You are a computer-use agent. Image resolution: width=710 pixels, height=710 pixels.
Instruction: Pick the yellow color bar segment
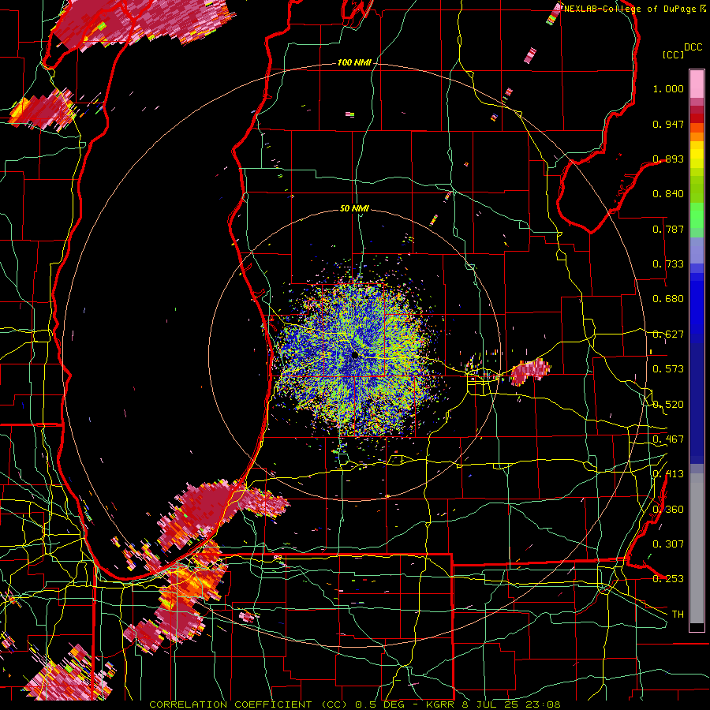click(x=697, y=155)
